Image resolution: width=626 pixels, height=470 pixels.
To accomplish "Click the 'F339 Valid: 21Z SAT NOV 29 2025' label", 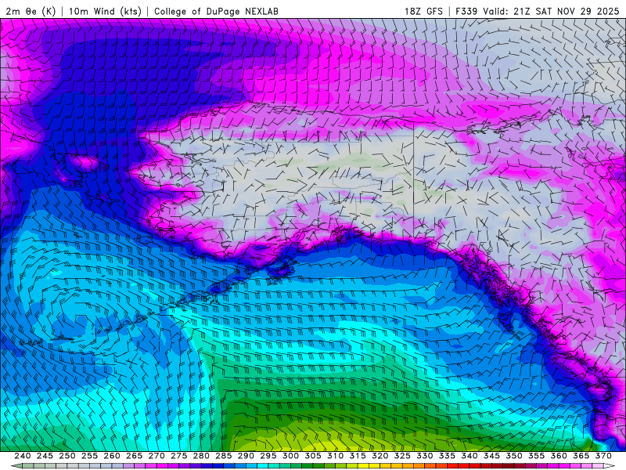I will (x=538, y=11).
